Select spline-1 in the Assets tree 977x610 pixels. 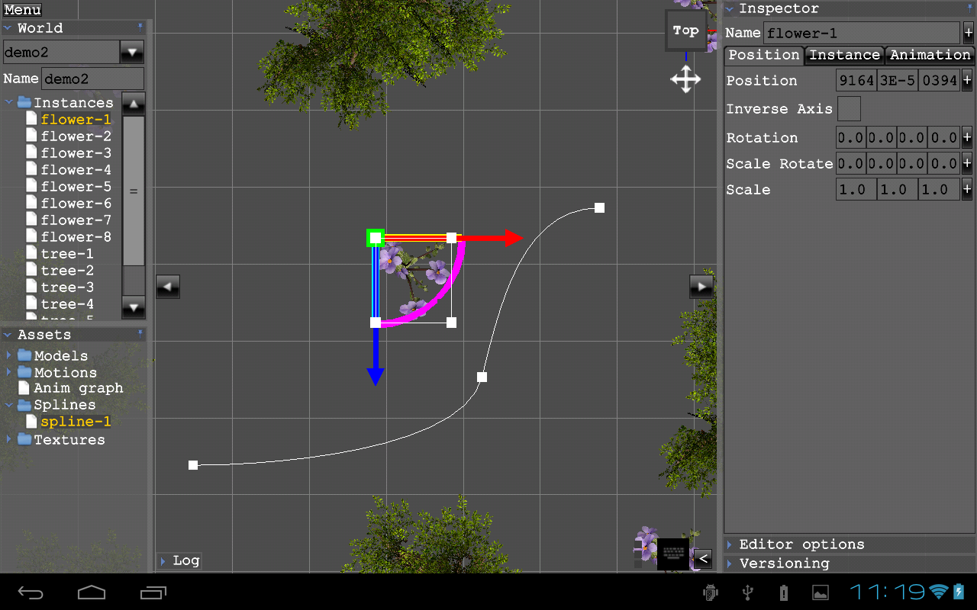[76, 422]
